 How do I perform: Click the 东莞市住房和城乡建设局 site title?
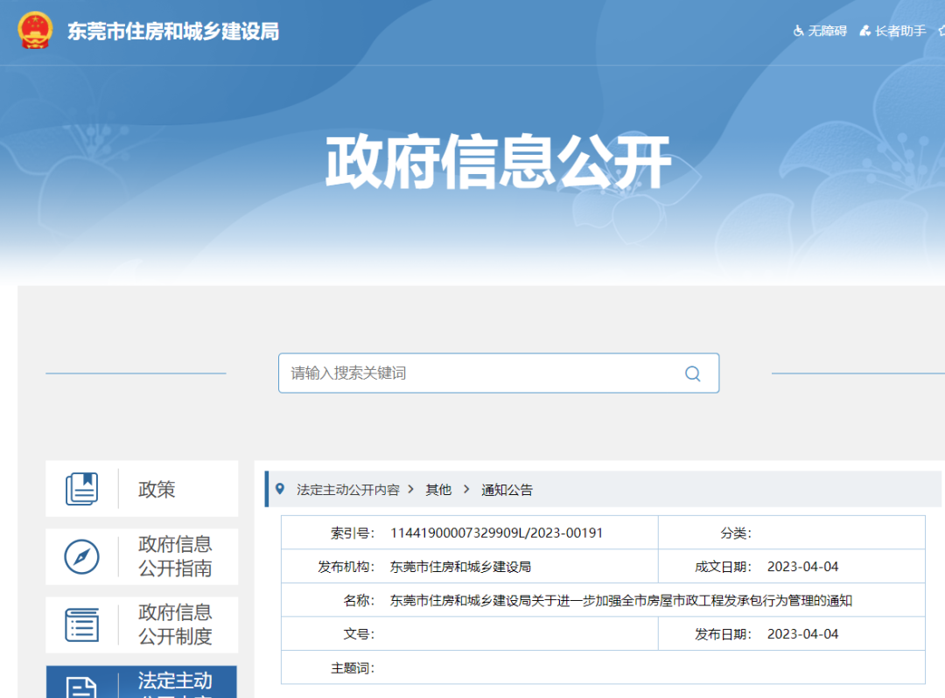point(173,31)
